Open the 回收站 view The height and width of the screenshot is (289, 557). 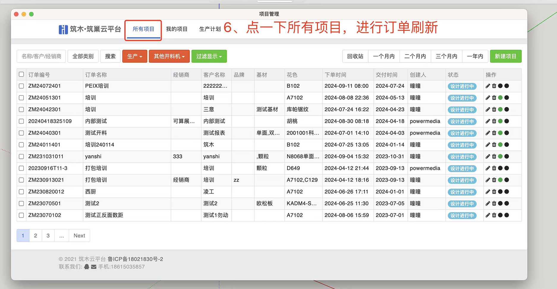click(355, 56)
